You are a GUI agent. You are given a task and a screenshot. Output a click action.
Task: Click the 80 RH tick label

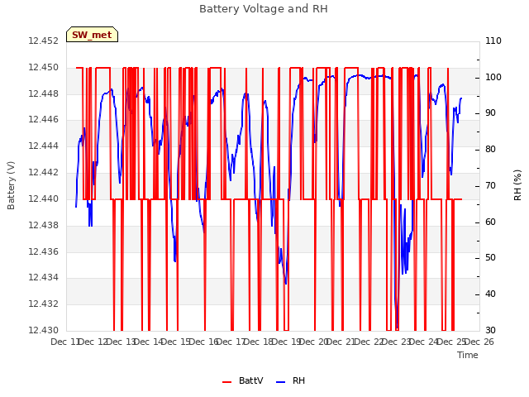point(490,150)
